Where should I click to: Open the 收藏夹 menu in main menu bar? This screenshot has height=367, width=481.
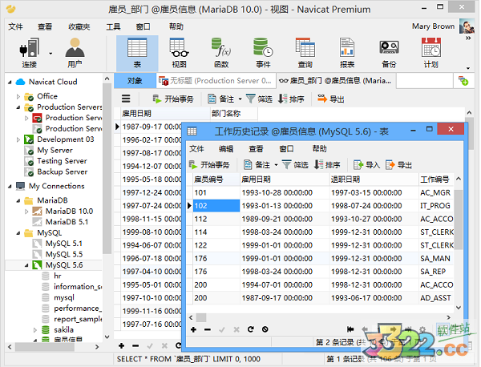pyautogui.click(x=79, y=26)
